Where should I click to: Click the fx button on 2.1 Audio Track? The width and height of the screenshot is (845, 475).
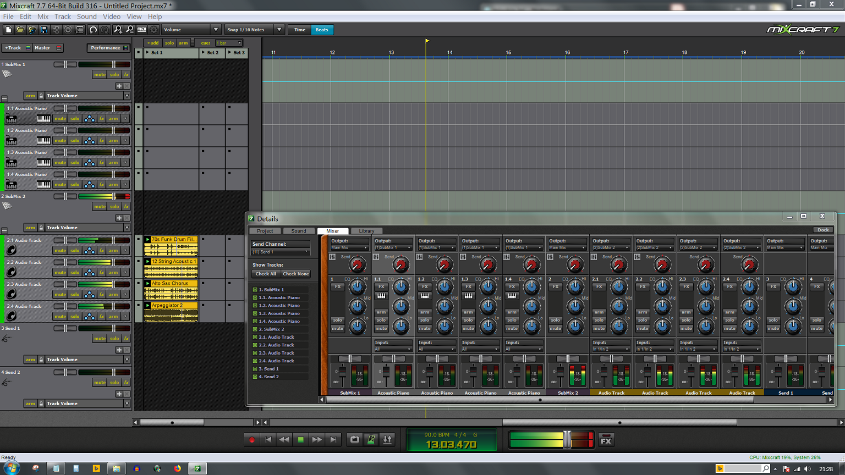(x=102, y=251)
